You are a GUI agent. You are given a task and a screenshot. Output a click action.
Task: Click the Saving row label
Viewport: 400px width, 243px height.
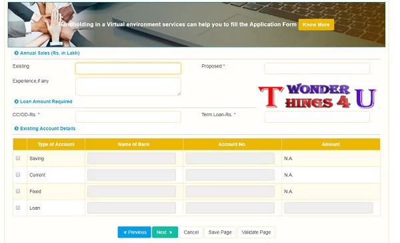point(37,158)
